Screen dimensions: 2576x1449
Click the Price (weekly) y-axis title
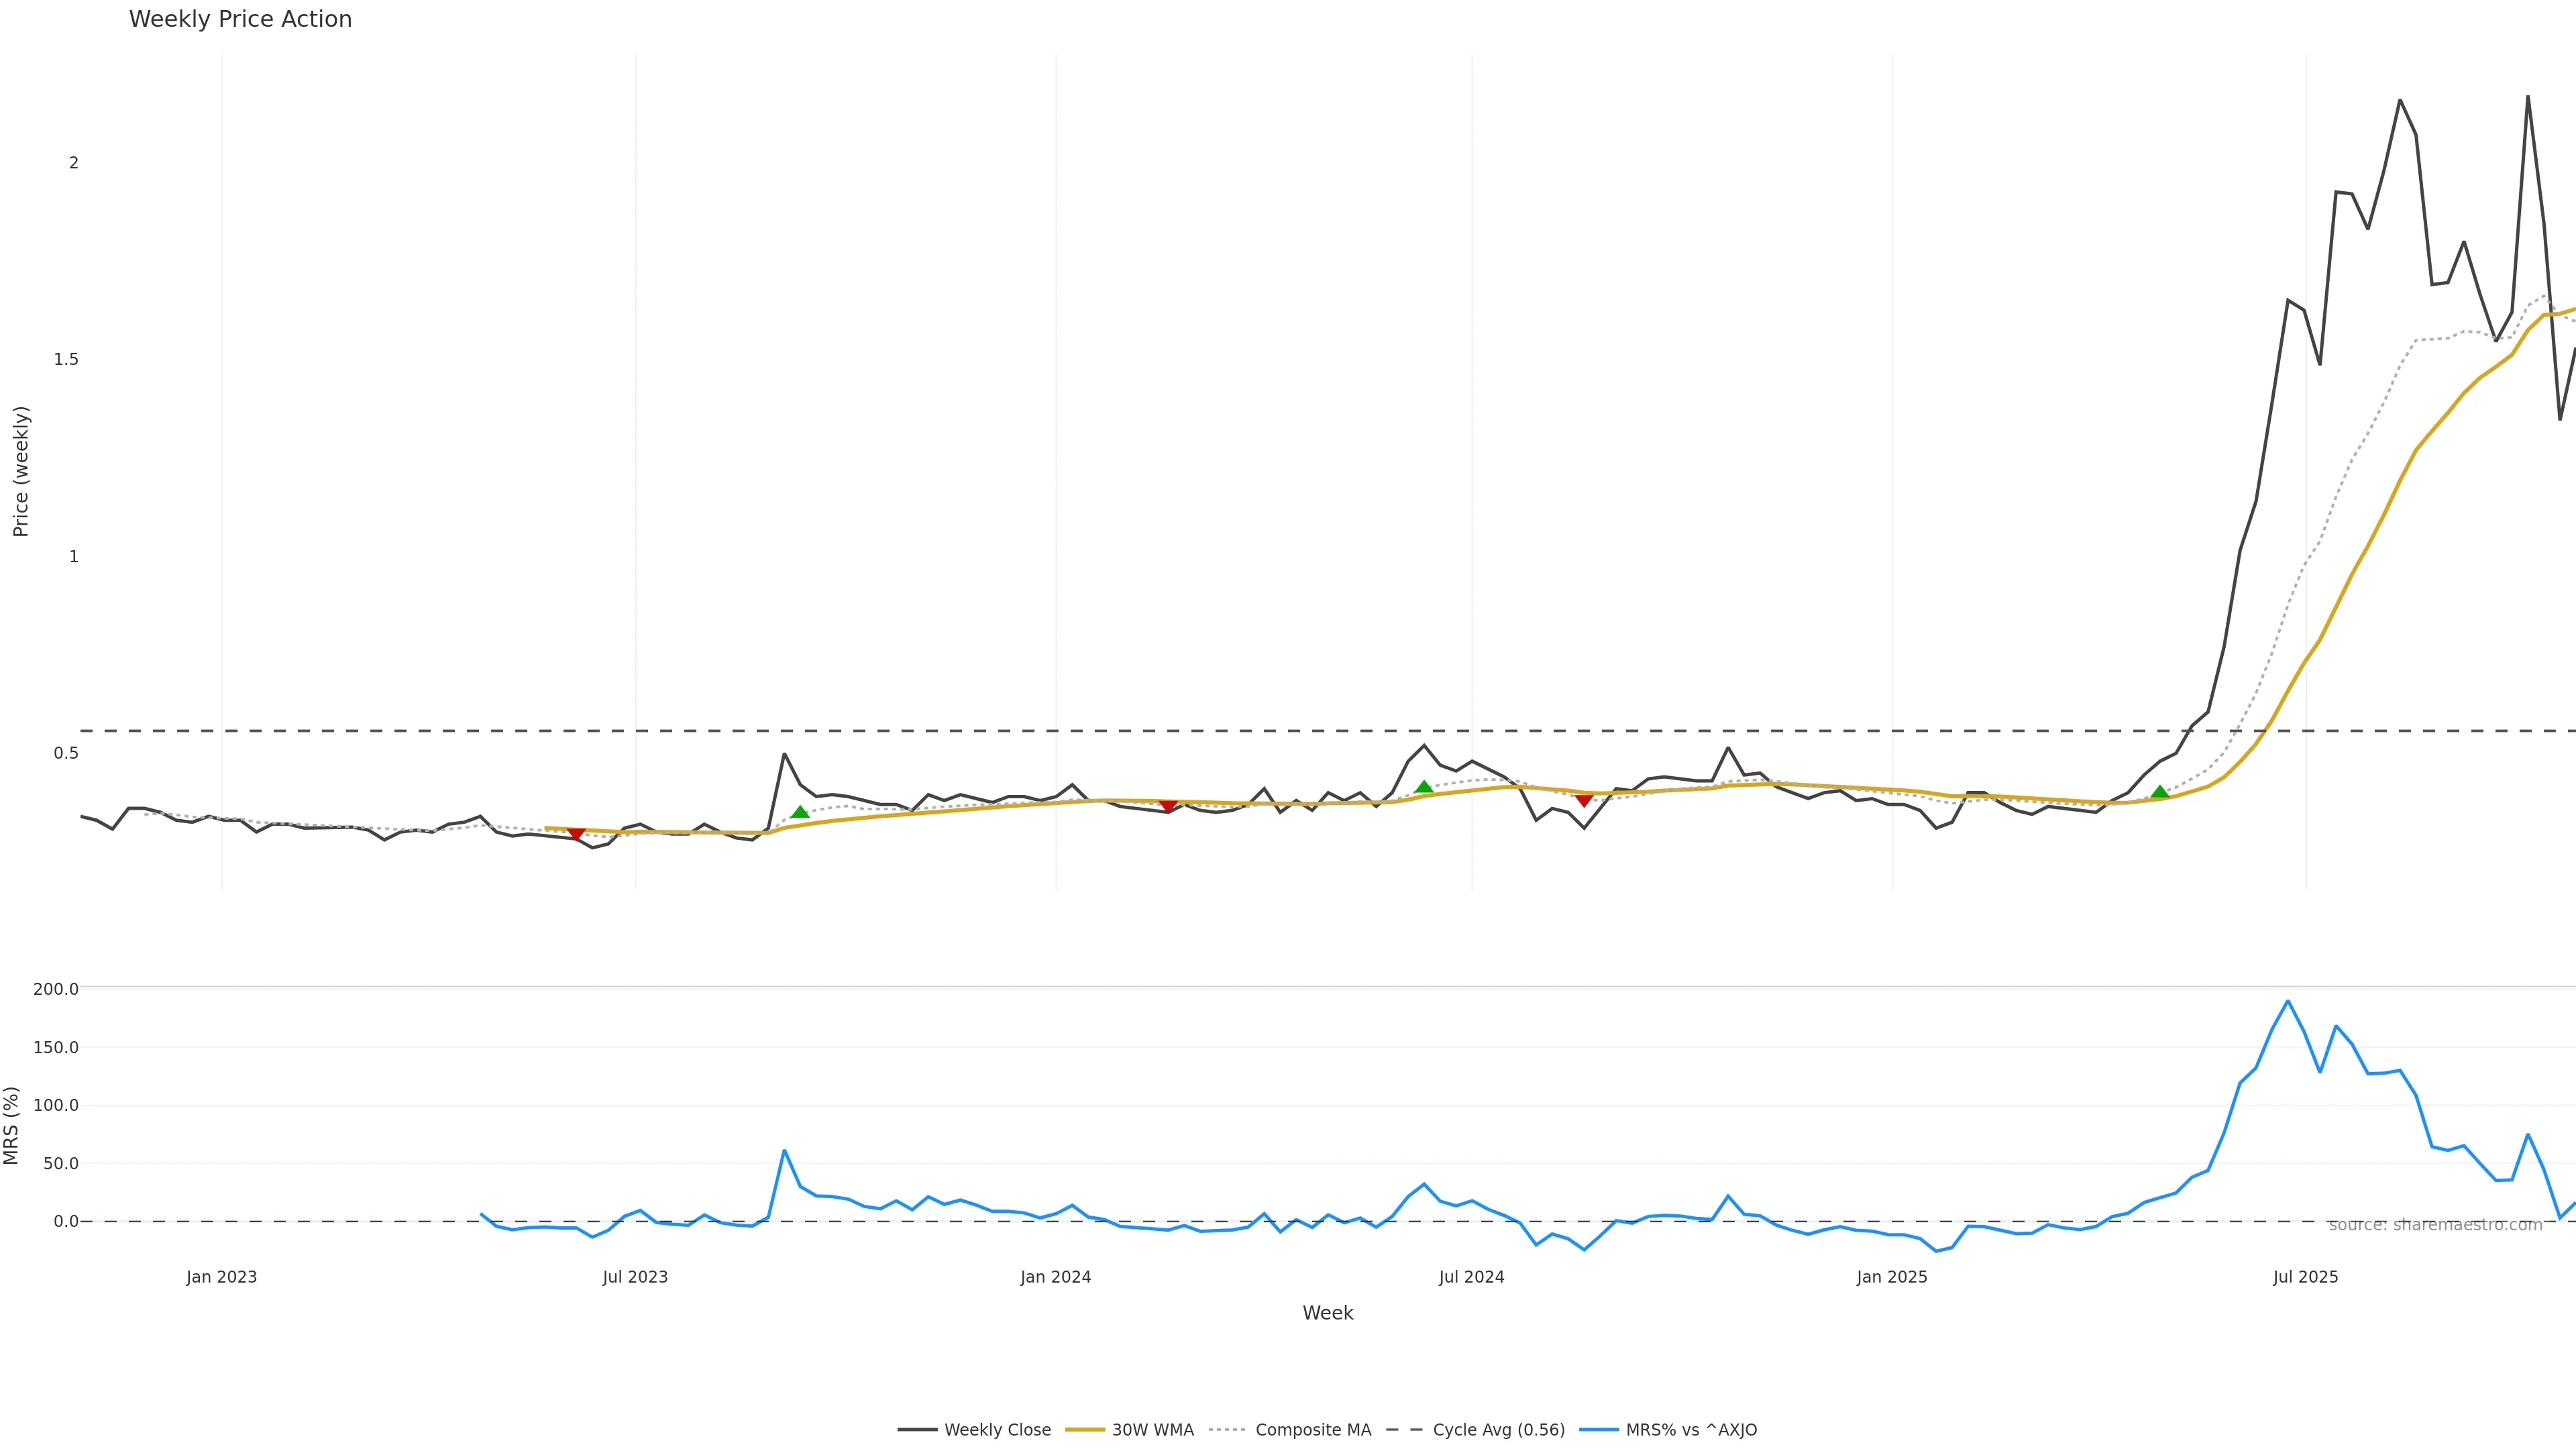click(x=21, y=471)
